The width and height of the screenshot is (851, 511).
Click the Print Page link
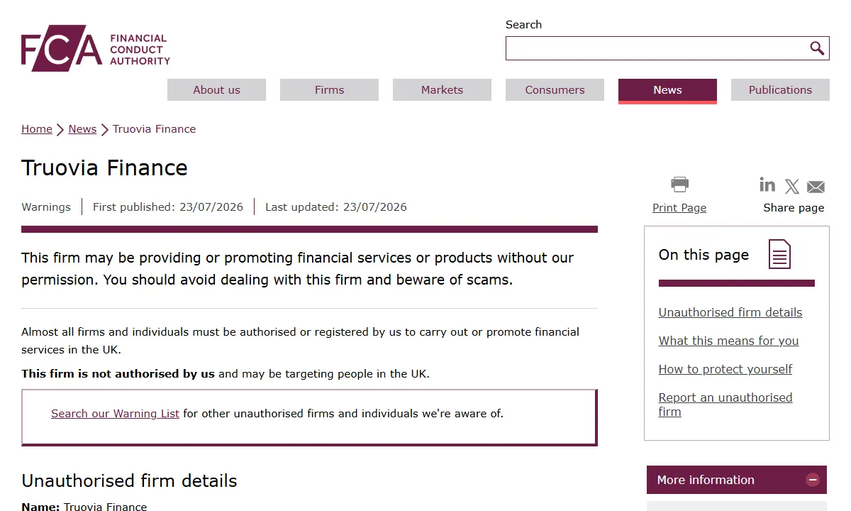click(x=679, y=207)
